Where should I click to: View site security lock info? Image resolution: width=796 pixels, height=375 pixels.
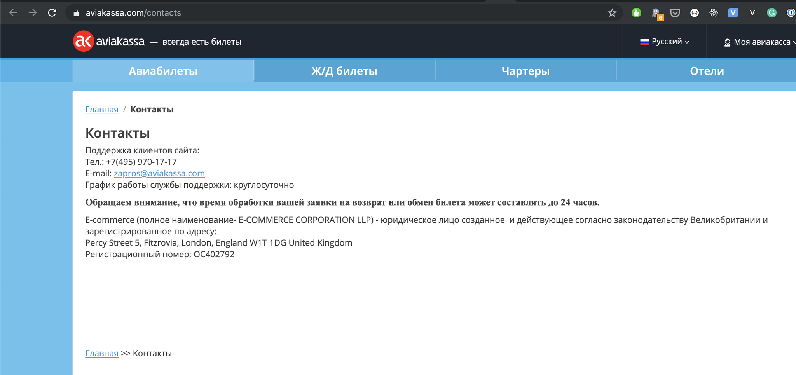pyautogui.click(x=76, y=13)
